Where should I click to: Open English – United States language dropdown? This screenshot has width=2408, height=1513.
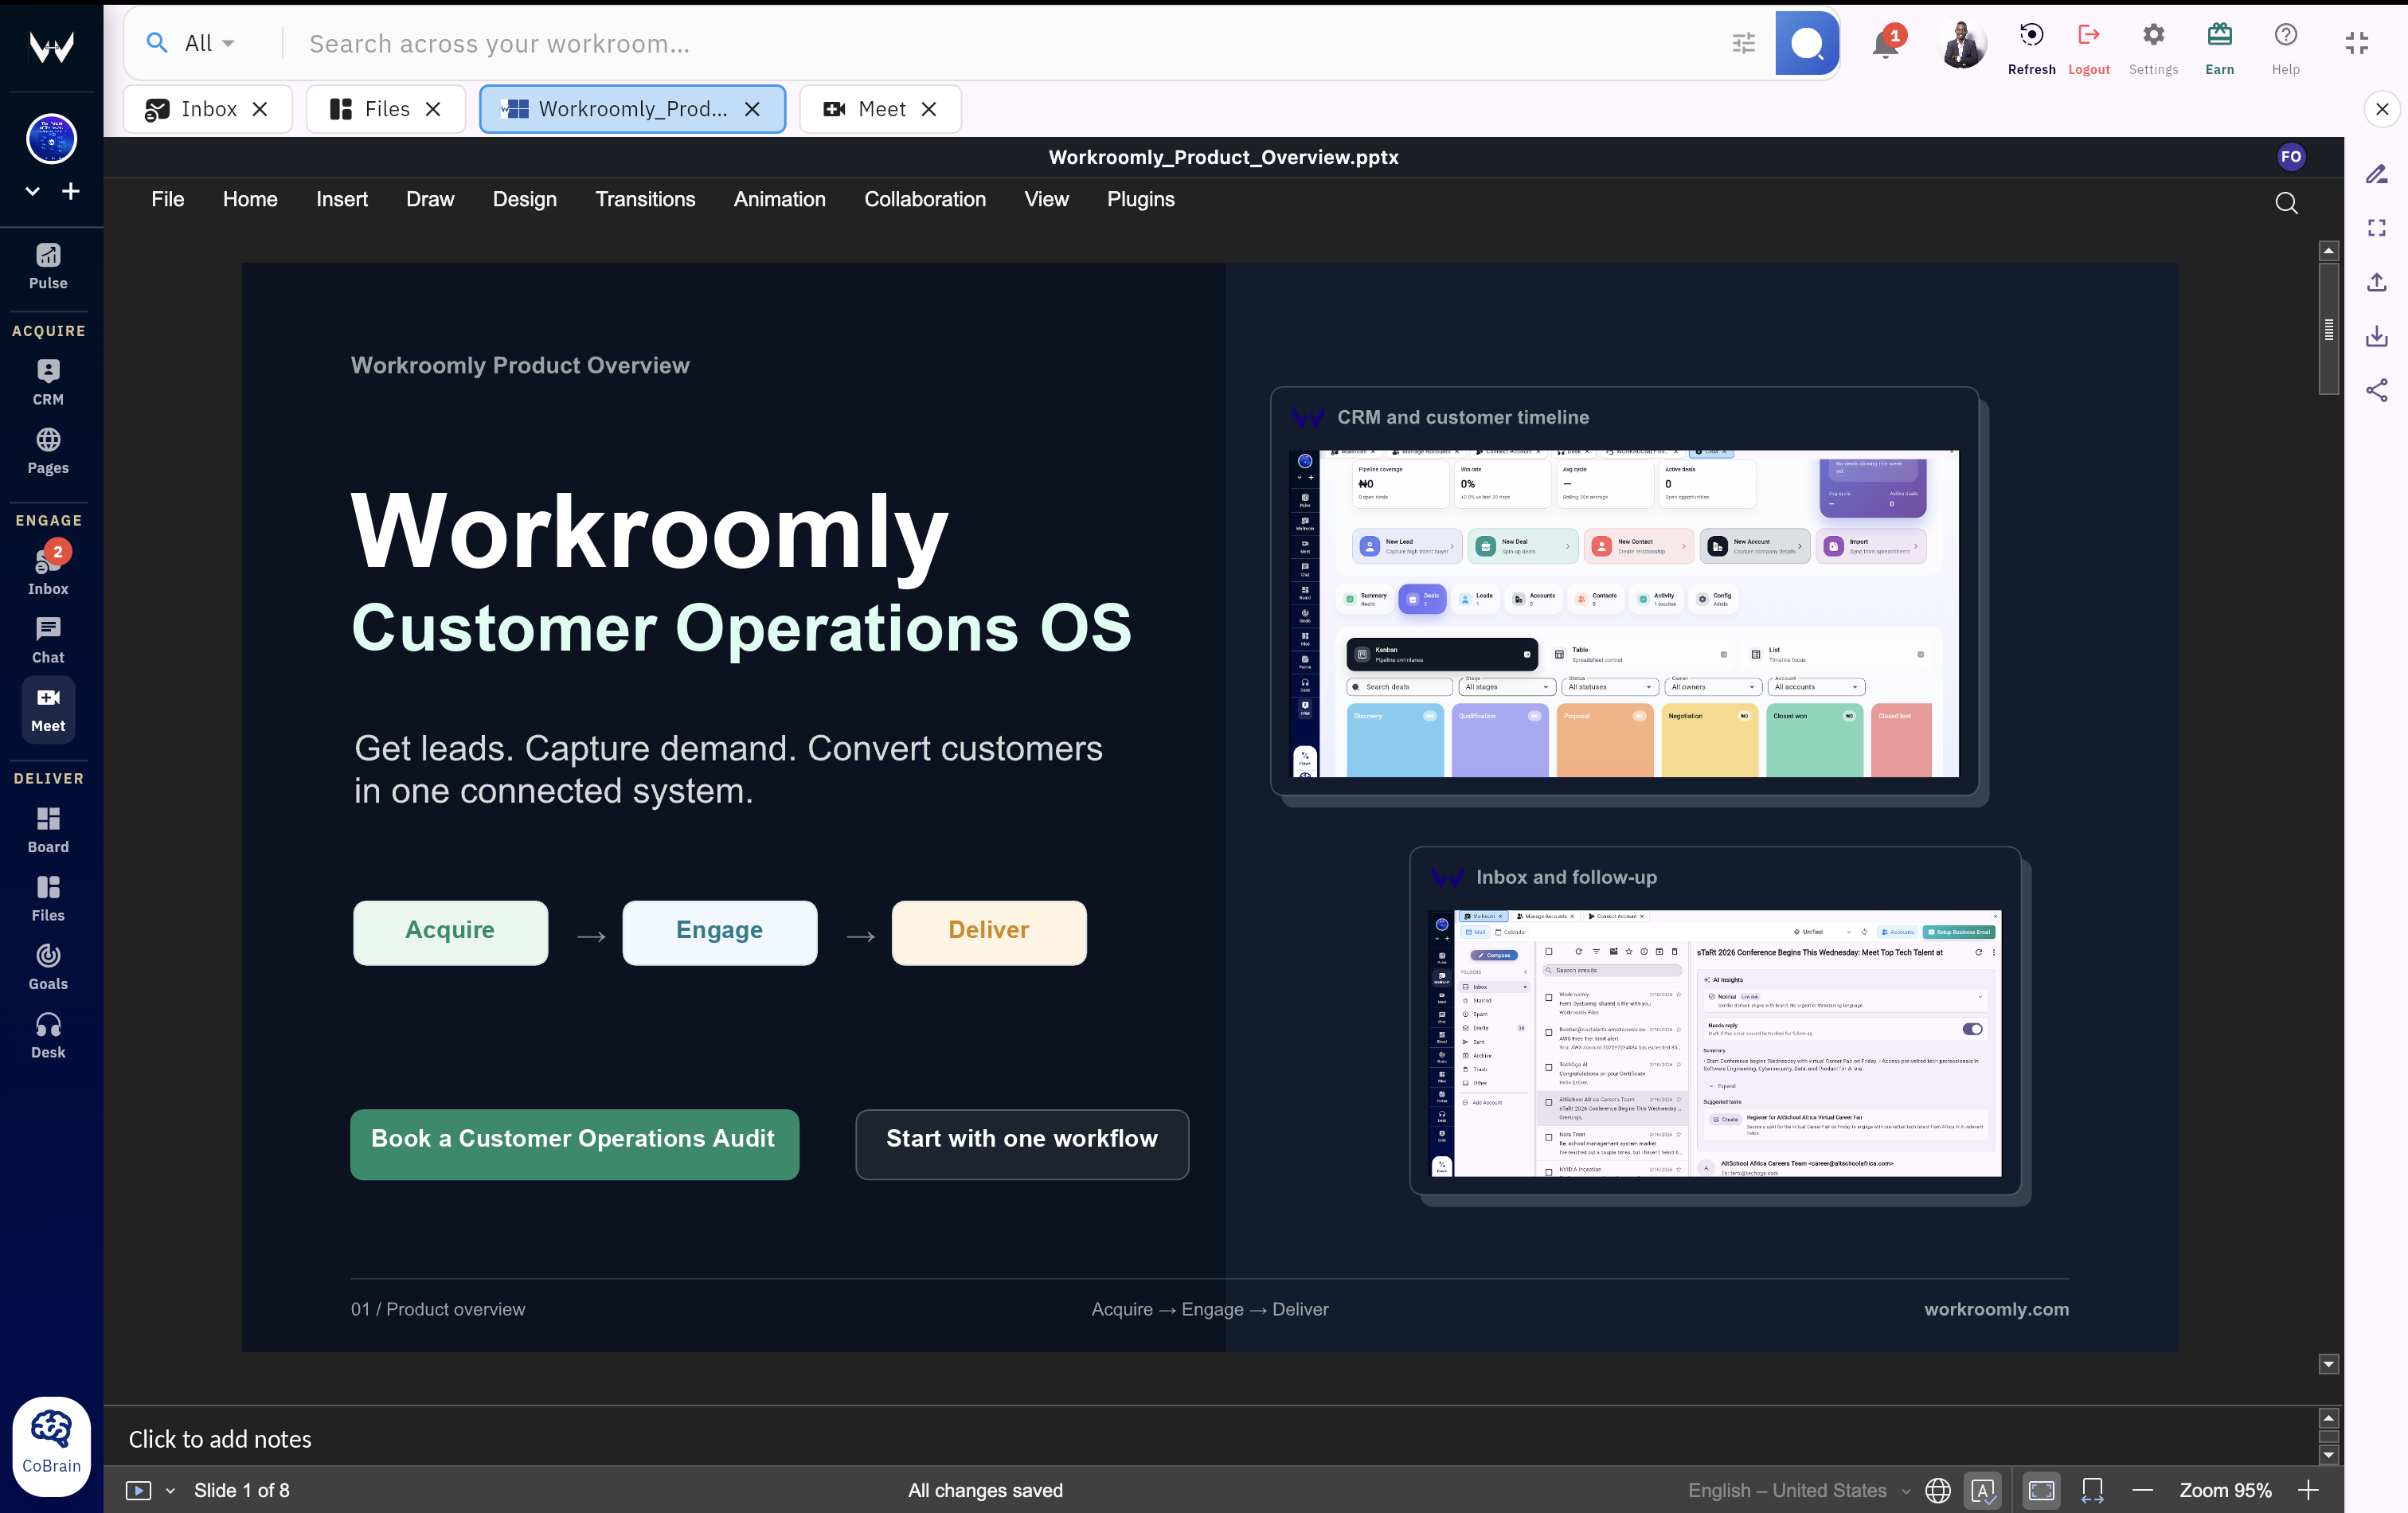[1798, 1490]
